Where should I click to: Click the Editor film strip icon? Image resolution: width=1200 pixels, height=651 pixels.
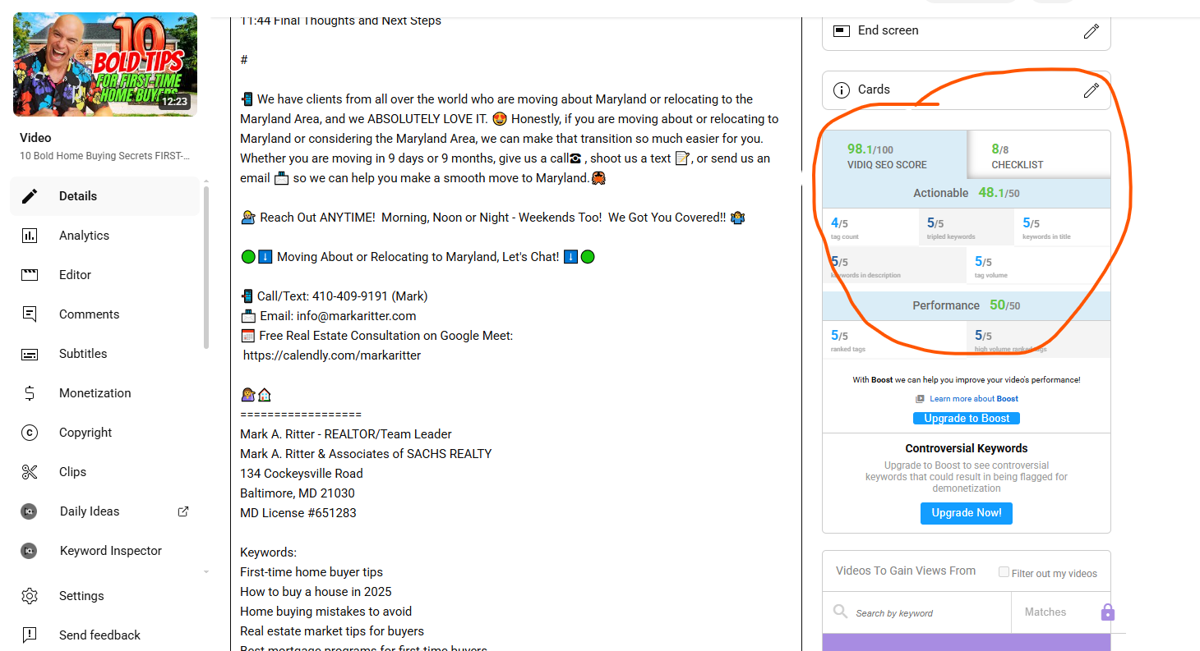[x=30, y=275]
